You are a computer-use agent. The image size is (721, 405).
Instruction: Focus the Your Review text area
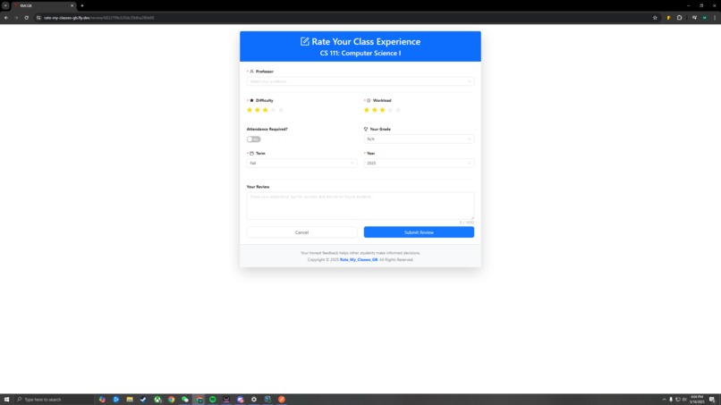click(360, 206)
